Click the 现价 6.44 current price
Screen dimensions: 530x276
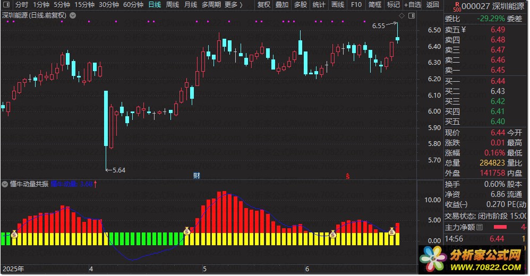pos(498,132)
